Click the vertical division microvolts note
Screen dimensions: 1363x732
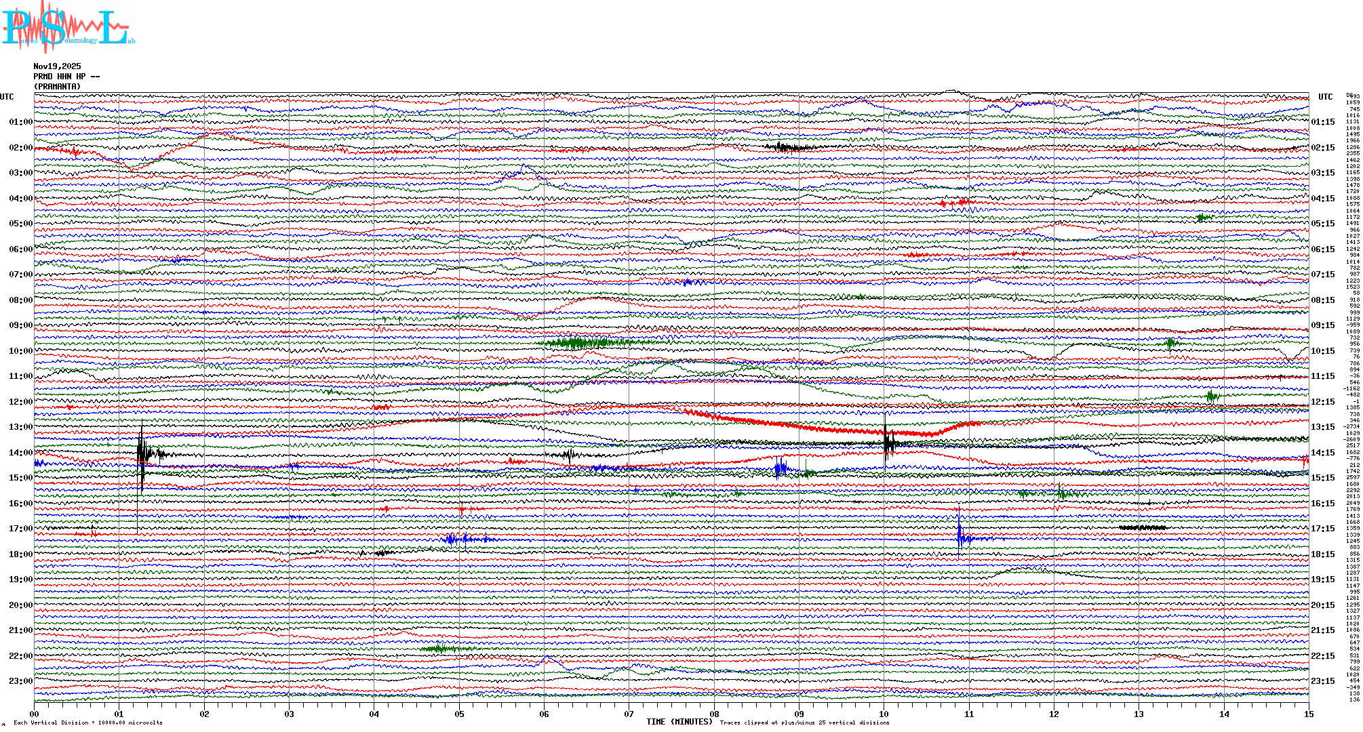(x=88, y=723)
